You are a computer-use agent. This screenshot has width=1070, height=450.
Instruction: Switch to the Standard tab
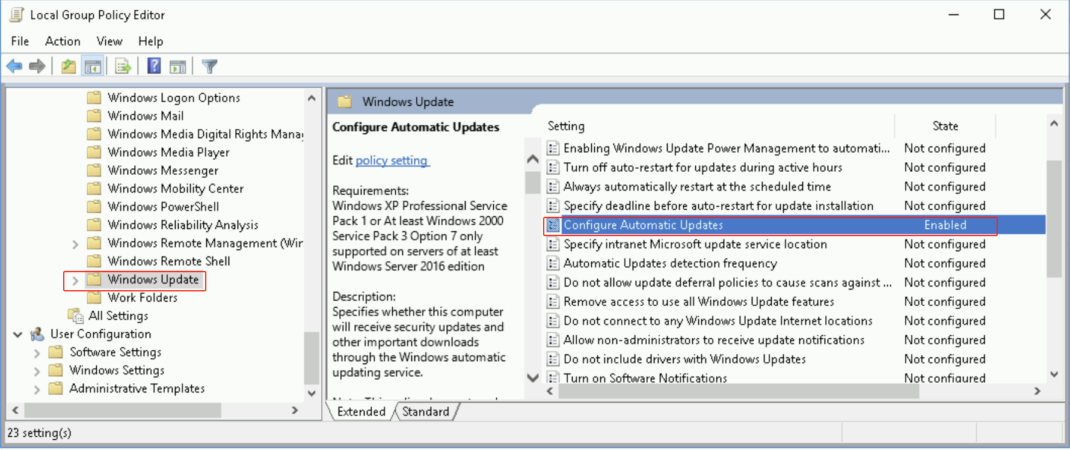425,412
